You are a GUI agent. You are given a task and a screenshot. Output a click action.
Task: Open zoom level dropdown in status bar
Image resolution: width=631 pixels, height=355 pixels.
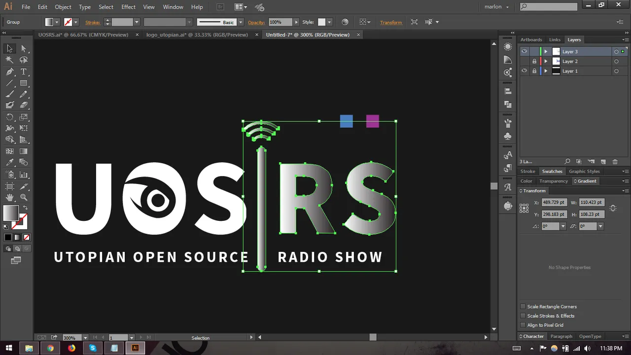pyautogui.click(x=85, y=338)
